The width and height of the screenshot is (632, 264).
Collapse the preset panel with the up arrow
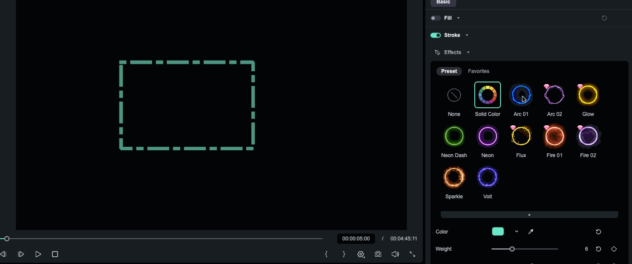pyautogui.click(x=529, y=214)
